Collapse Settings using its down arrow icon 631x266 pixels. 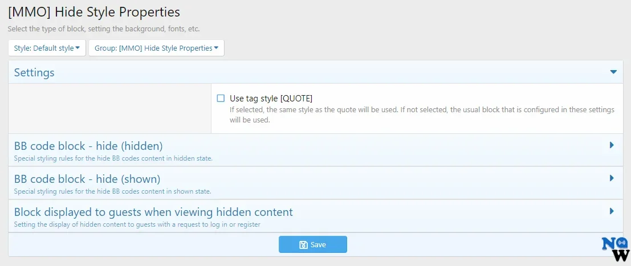[x=613, y=72]
